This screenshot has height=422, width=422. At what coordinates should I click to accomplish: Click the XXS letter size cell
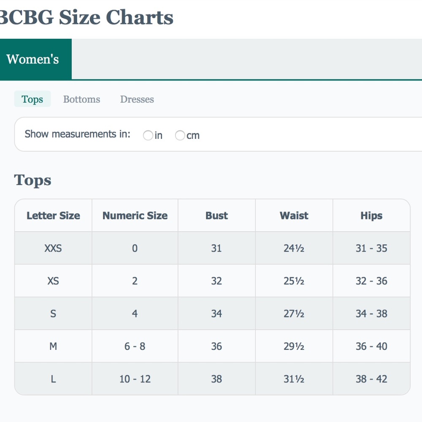53,248
